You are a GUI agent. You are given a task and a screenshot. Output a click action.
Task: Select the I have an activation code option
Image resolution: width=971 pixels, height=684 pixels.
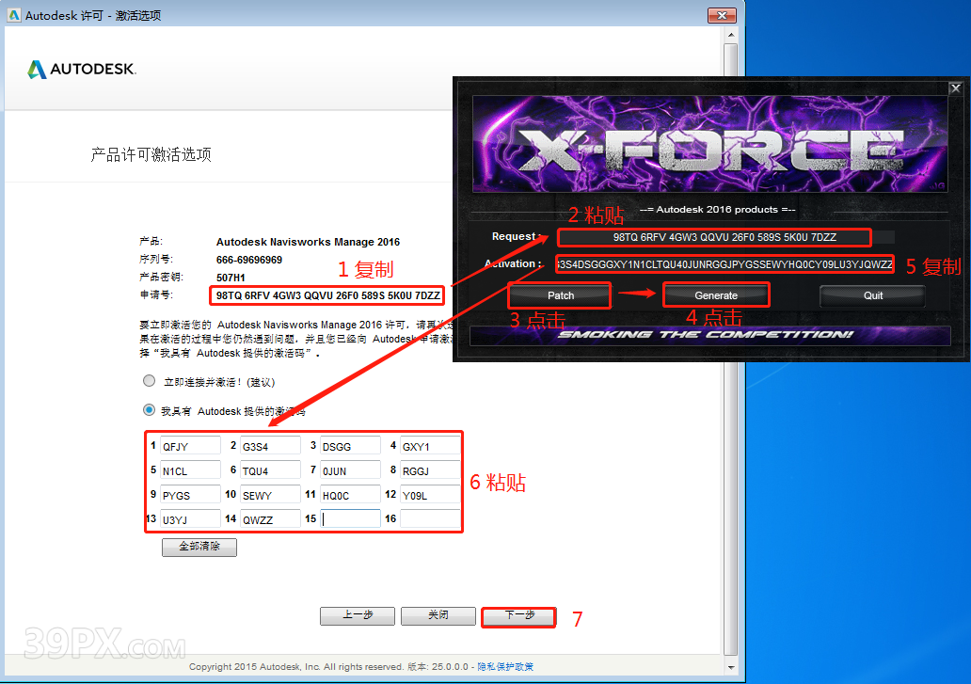tap(149, 410)
